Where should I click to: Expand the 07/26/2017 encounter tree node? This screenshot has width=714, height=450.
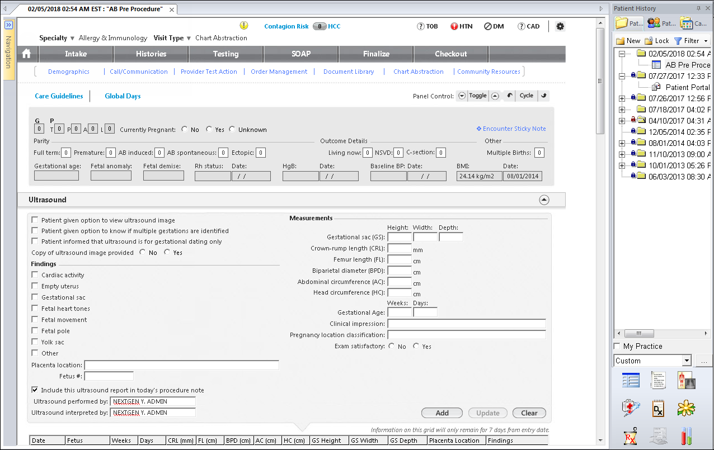622,98
